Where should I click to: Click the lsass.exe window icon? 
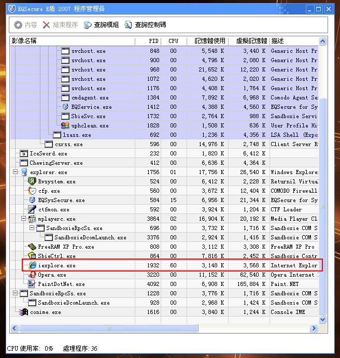[57, 135]
